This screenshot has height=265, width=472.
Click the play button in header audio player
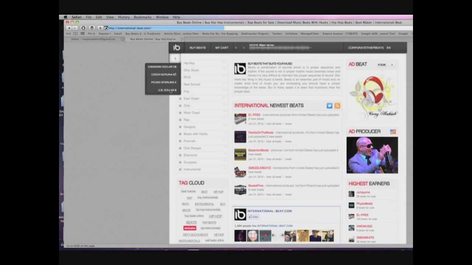coord(236,47)
